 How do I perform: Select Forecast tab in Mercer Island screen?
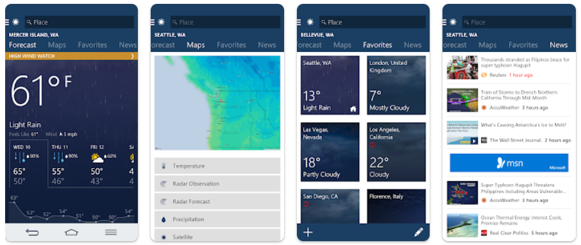click(22, 45)
